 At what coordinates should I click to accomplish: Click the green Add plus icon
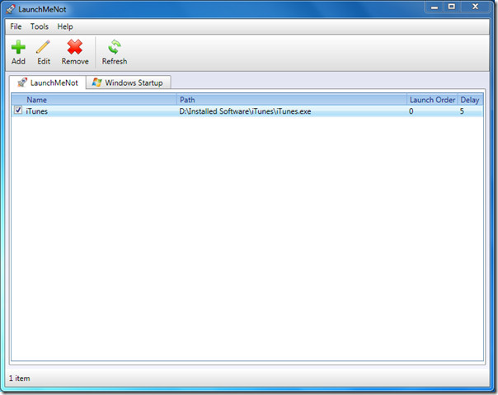pos(18,47)
